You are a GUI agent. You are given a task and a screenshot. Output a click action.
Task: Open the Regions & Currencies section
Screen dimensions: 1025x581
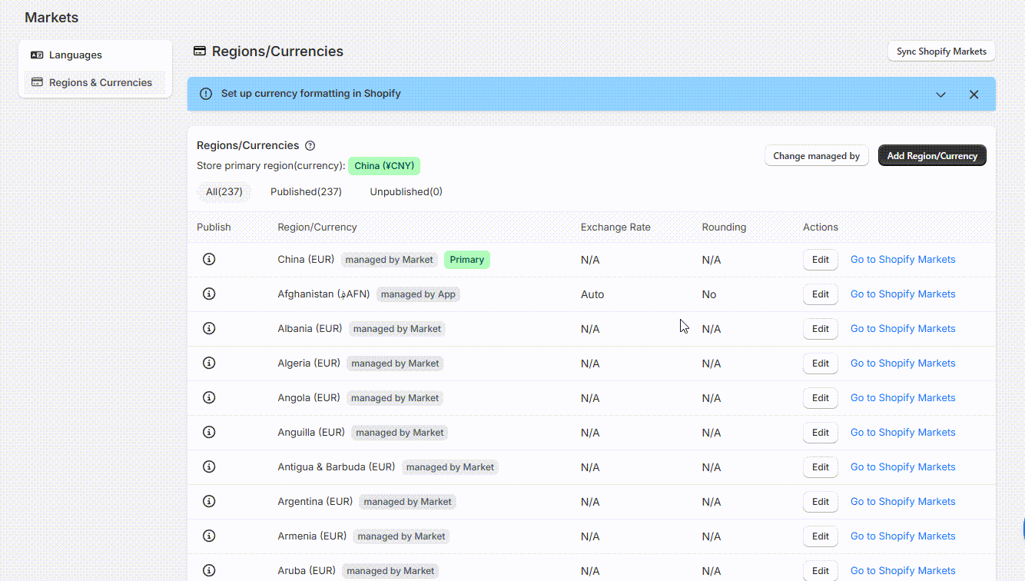[x=95, y=82]
